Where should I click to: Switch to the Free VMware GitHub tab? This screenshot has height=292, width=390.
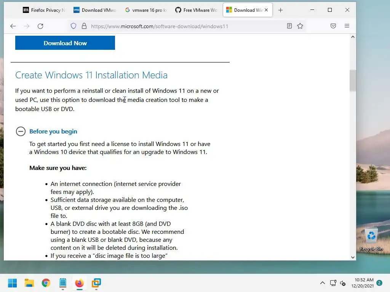pyautogui.click(x=196, y=10)
